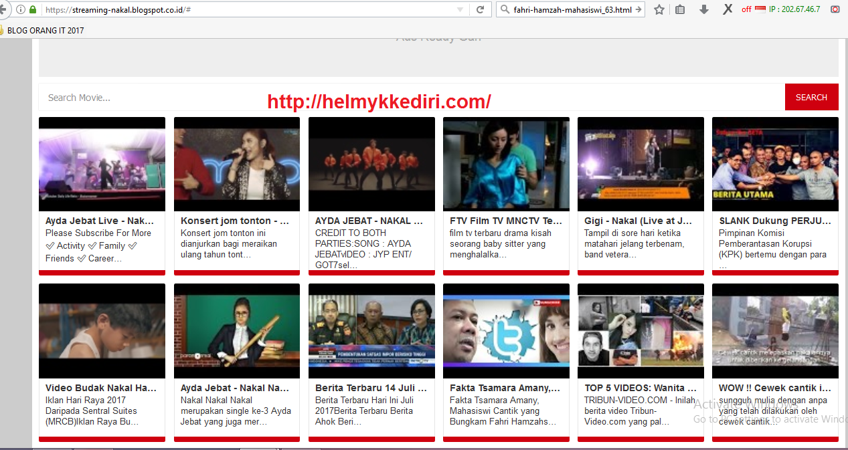Open AYDA JEBAT - NAKAL dancers thumbnail
Viewport: 848px width, 450px height.
[371, 164]
